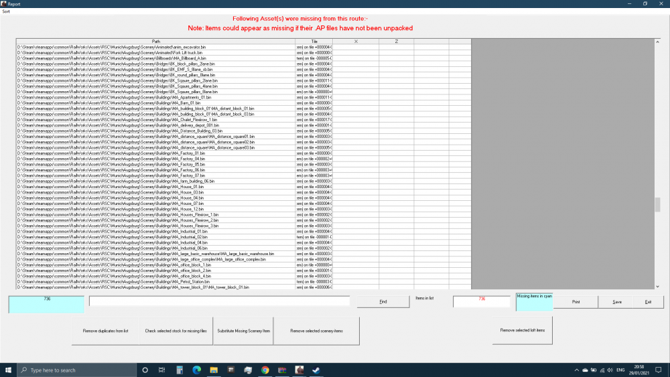Select the BK_block_pillars_2lane.bin row
The width and height of the screenshot is (670, 377).
click(244, 64)
